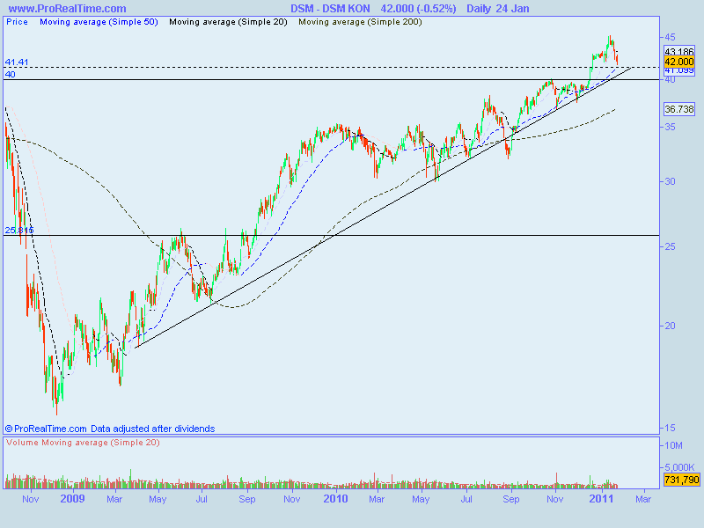
Task: Click the Moving average (Simple 200) legend
Action: click(x=360, y=21)
